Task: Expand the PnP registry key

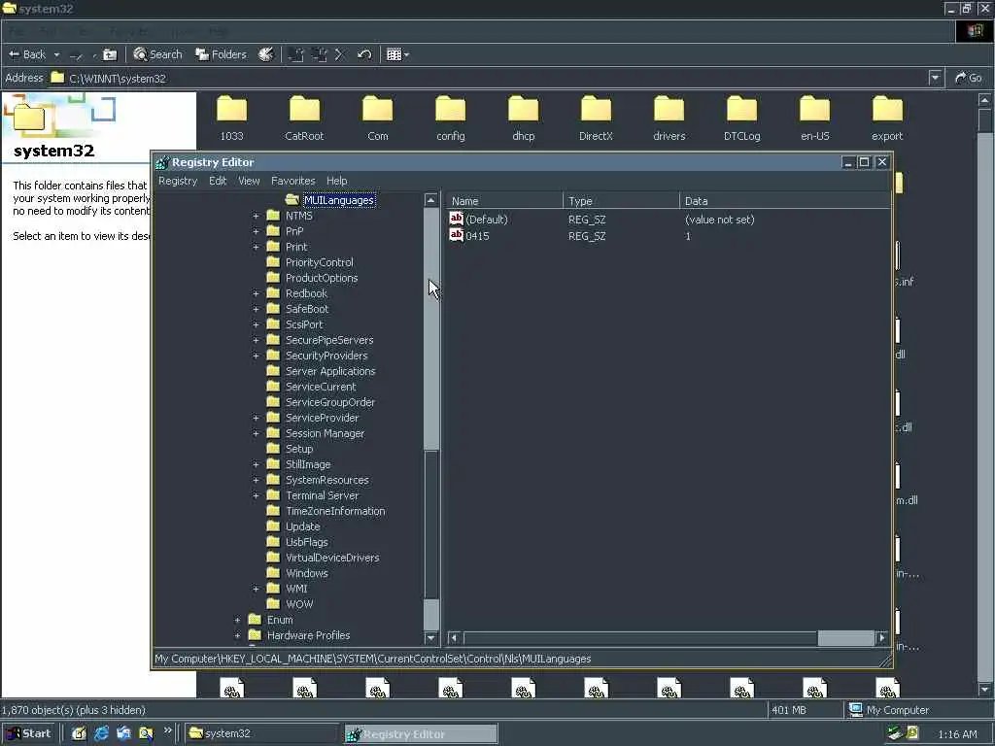Action: click(x=256, y=231)
